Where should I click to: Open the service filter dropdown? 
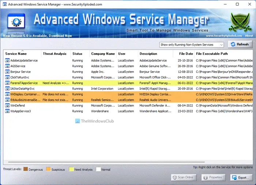(x=191, y=45)
